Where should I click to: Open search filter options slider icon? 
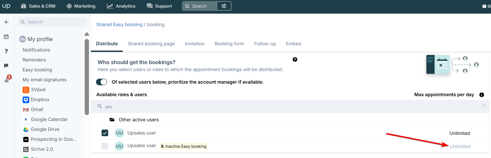point(224,6)
